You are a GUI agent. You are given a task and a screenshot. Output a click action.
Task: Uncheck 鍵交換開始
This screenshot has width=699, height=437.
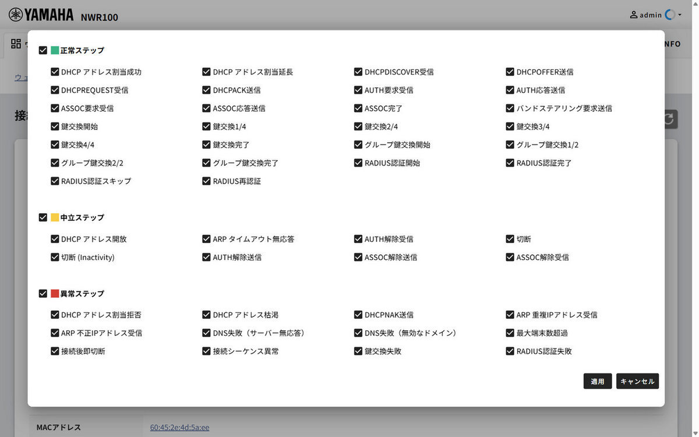click(55, 126)
